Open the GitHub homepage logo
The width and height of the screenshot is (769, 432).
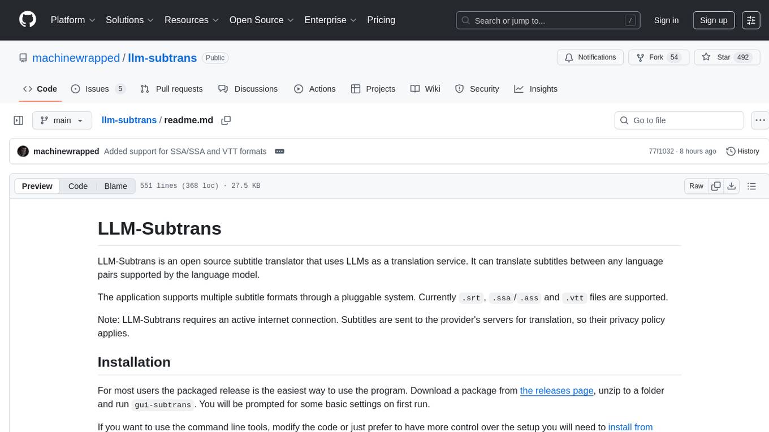coord(28,20)
